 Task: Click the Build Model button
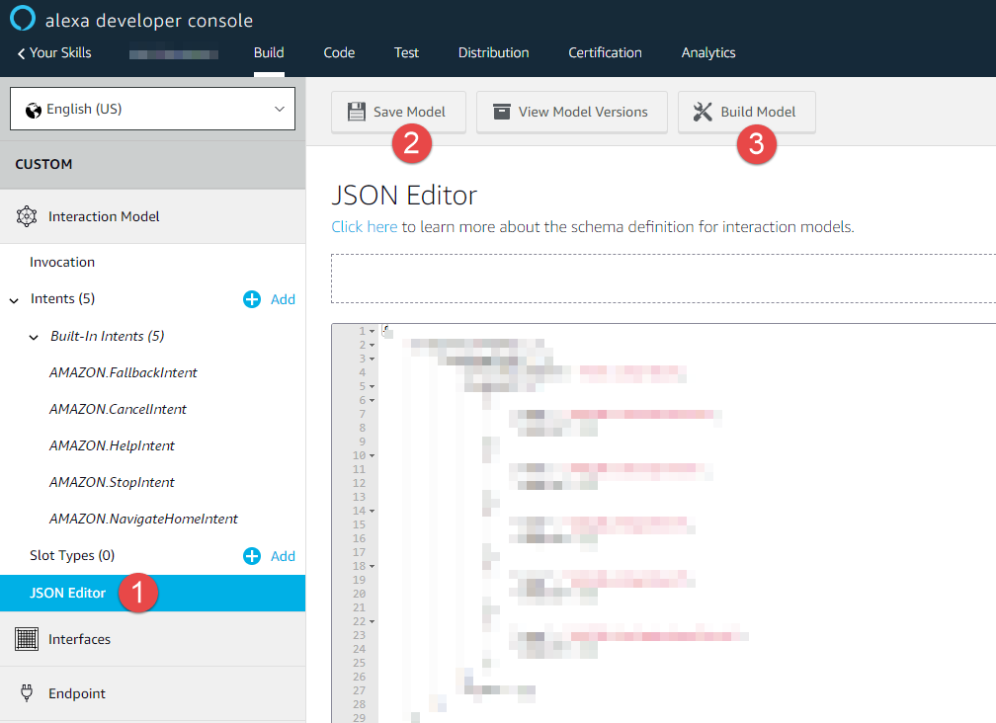pos(746,112)
